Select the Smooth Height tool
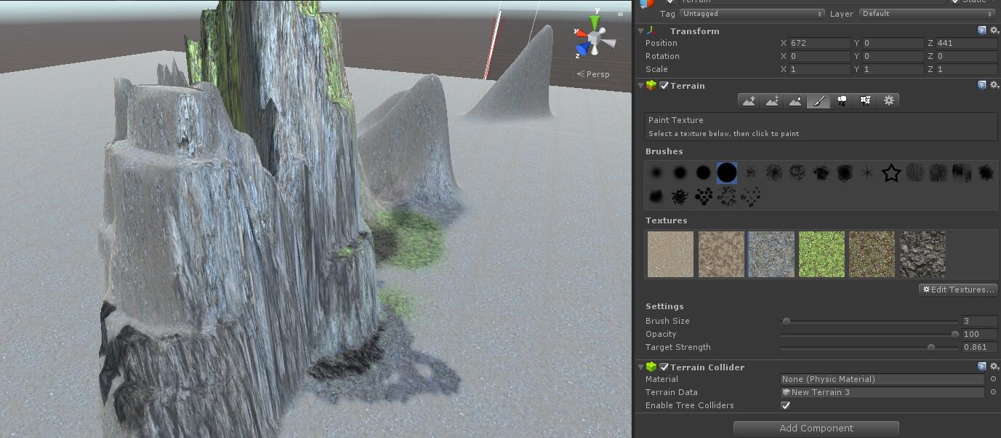This screenshot has height=438, width=1001. (x=795, y=100)
